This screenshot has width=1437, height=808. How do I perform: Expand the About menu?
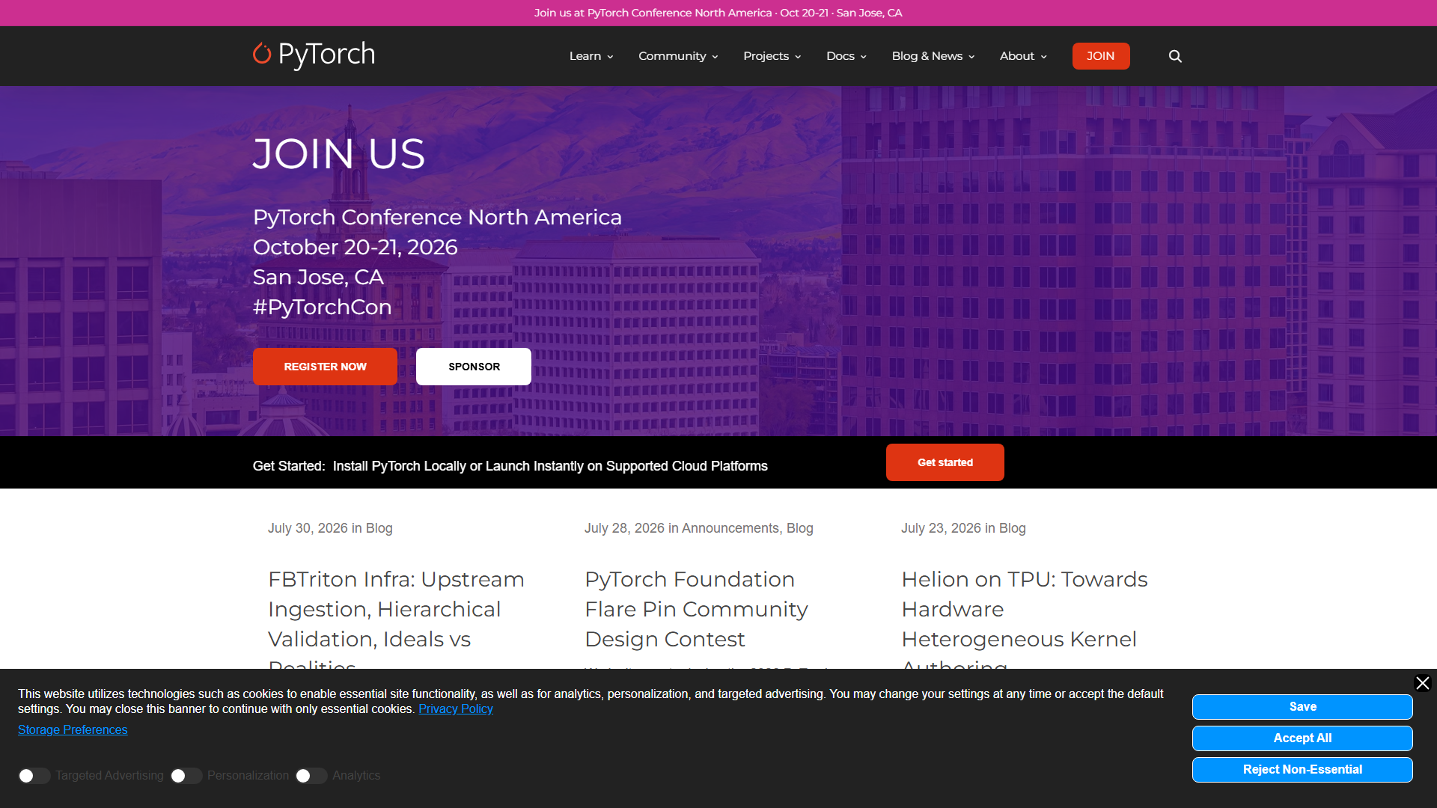1023,56
